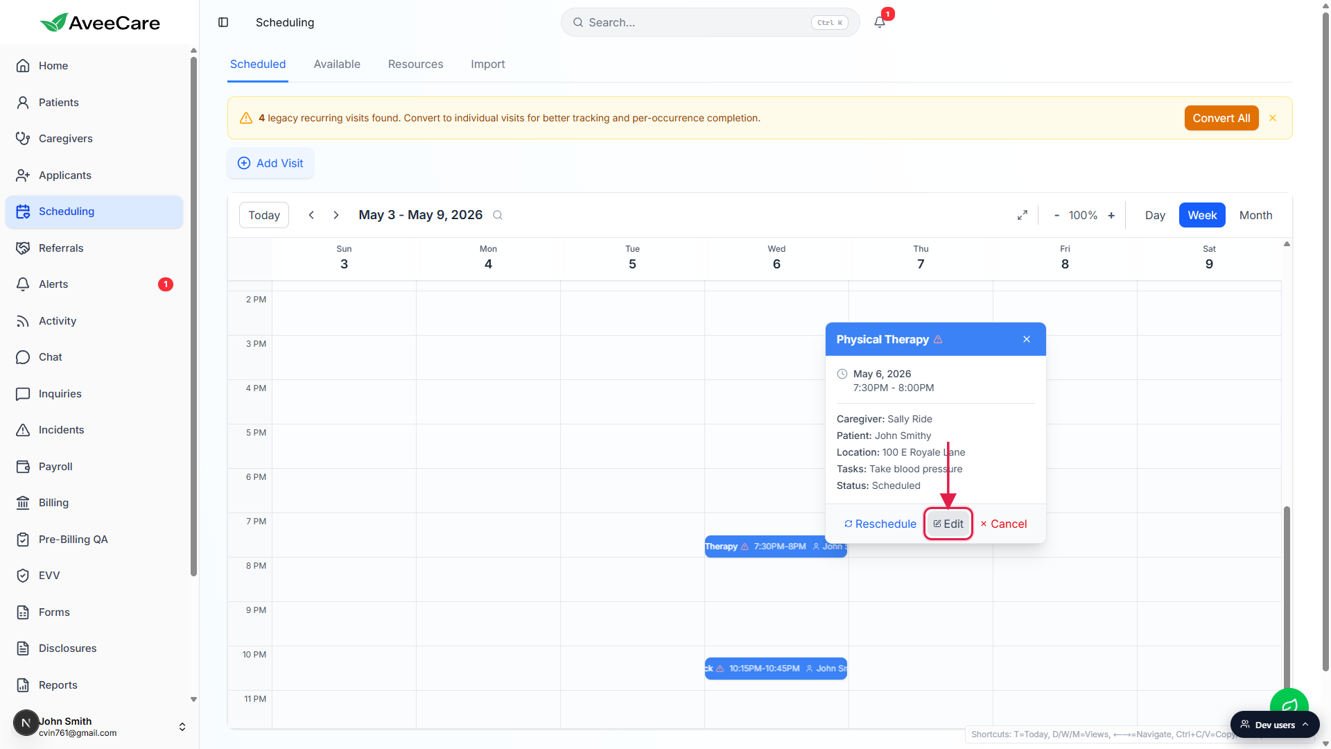Select the Week view

(x=1202, y=215)
